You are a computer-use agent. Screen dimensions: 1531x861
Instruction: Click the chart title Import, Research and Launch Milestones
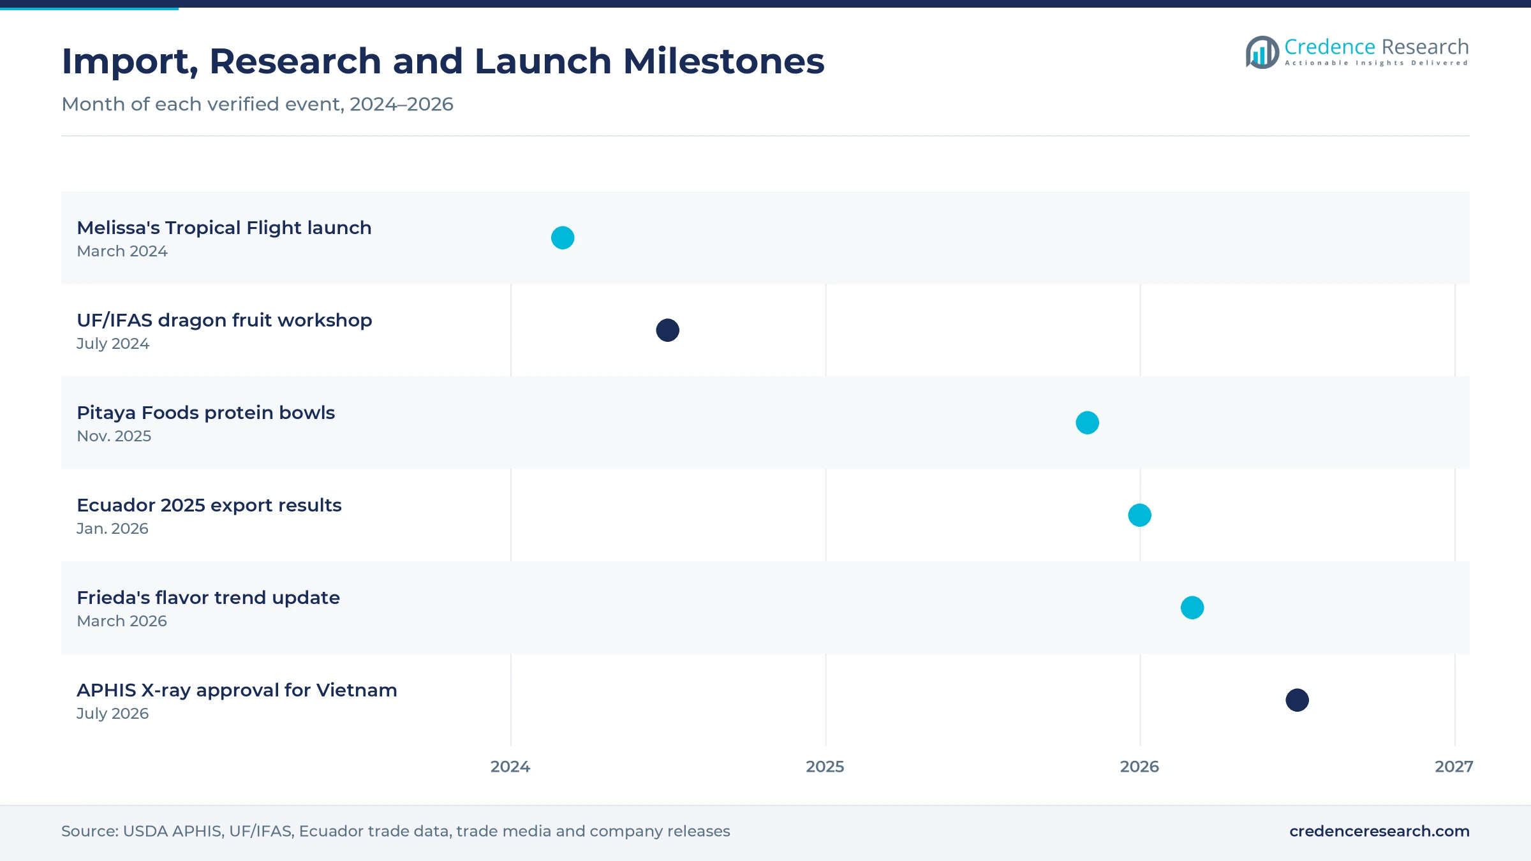pos(443,61)
